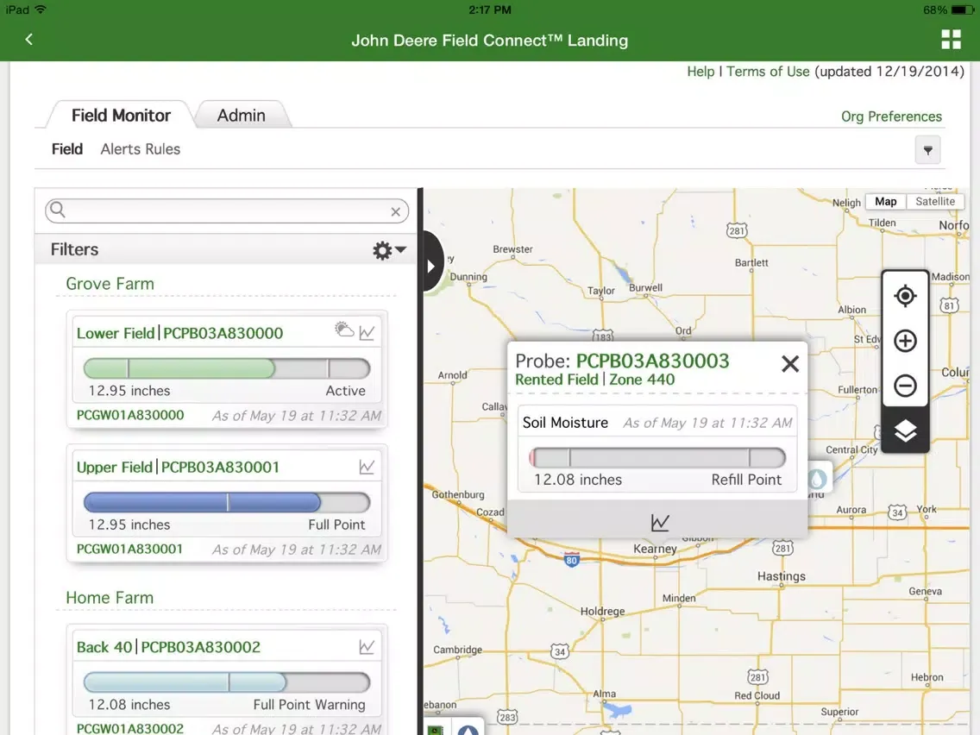Image resolution: width=980 pixels, height=735 pixels.
Task: Click the '12.08 inches' value in popup
Action: point(577,480)
